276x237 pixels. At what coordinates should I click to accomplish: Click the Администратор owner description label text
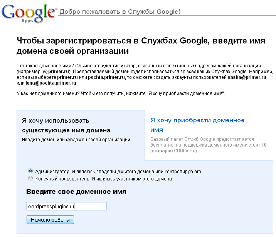click(118, 172)
